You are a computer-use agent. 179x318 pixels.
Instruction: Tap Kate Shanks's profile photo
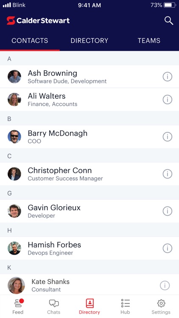16,285
